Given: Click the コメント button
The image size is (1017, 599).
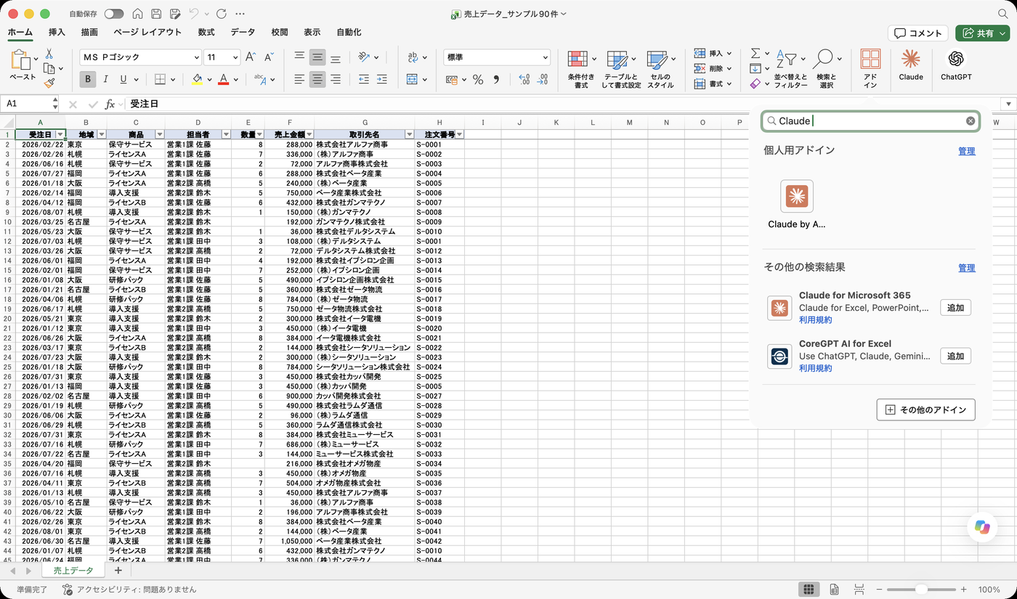Looking at the screenshot, I should pos(918,33).
